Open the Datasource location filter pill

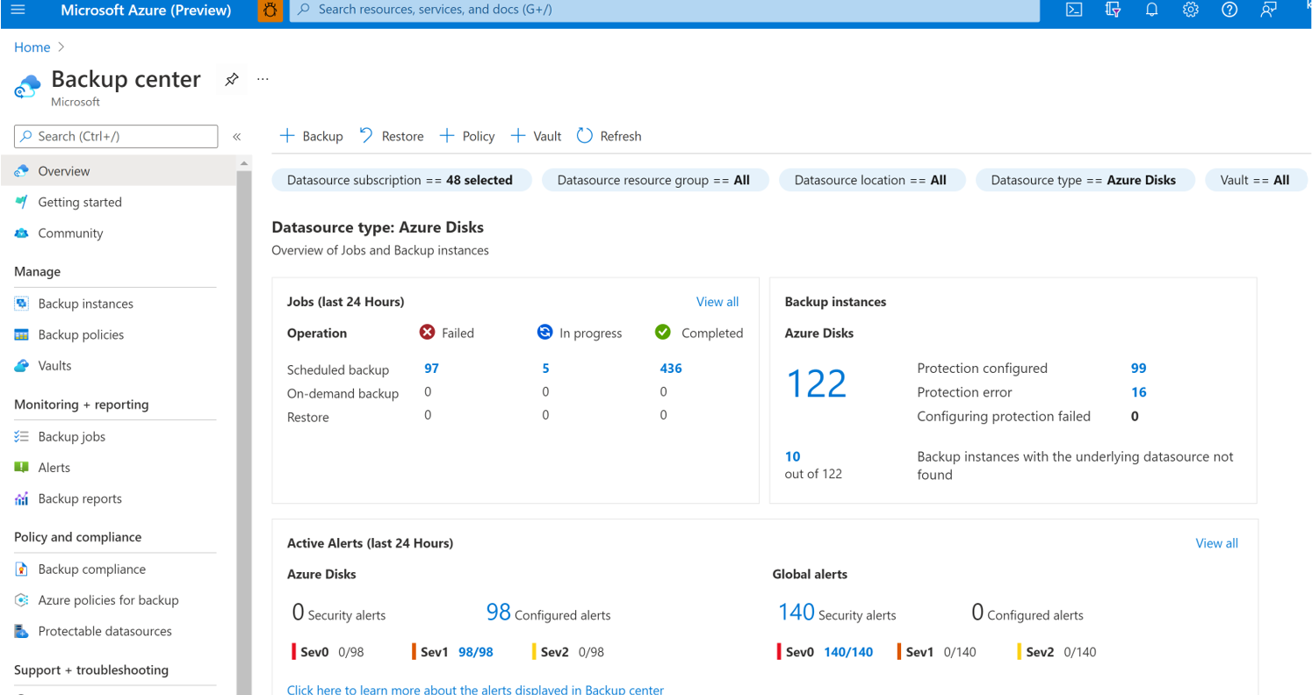(x=871, y=180)
